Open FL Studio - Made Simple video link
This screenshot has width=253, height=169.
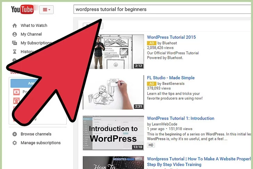point(171,78)
